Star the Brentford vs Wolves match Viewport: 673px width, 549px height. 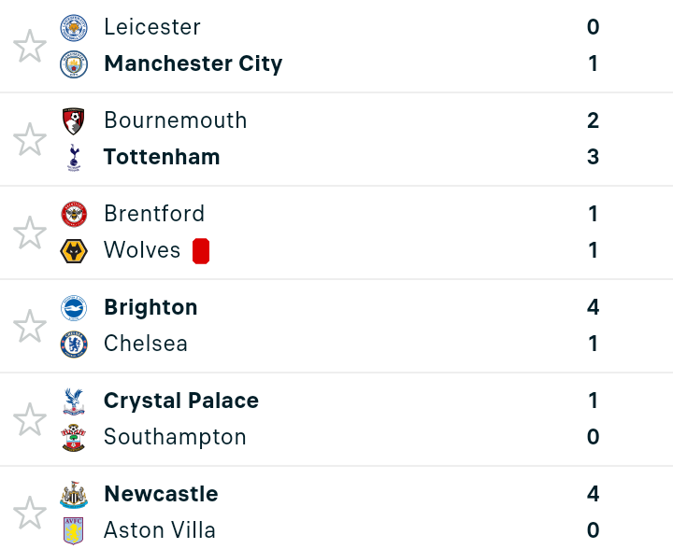point(30,232)
